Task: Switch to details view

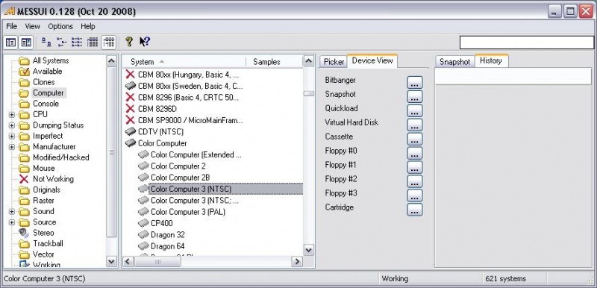Action: click(x=93, y=43)
